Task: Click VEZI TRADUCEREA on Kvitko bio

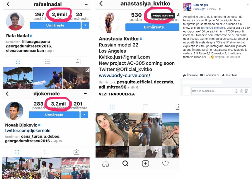Action: pos(117,94)
